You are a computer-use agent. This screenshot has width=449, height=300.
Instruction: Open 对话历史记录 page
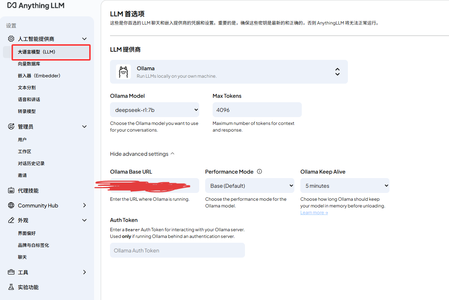31,164
